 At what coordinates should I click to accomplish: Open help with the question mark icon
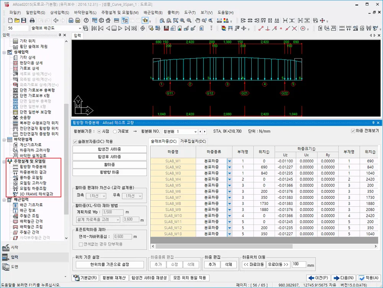(86, 21)
